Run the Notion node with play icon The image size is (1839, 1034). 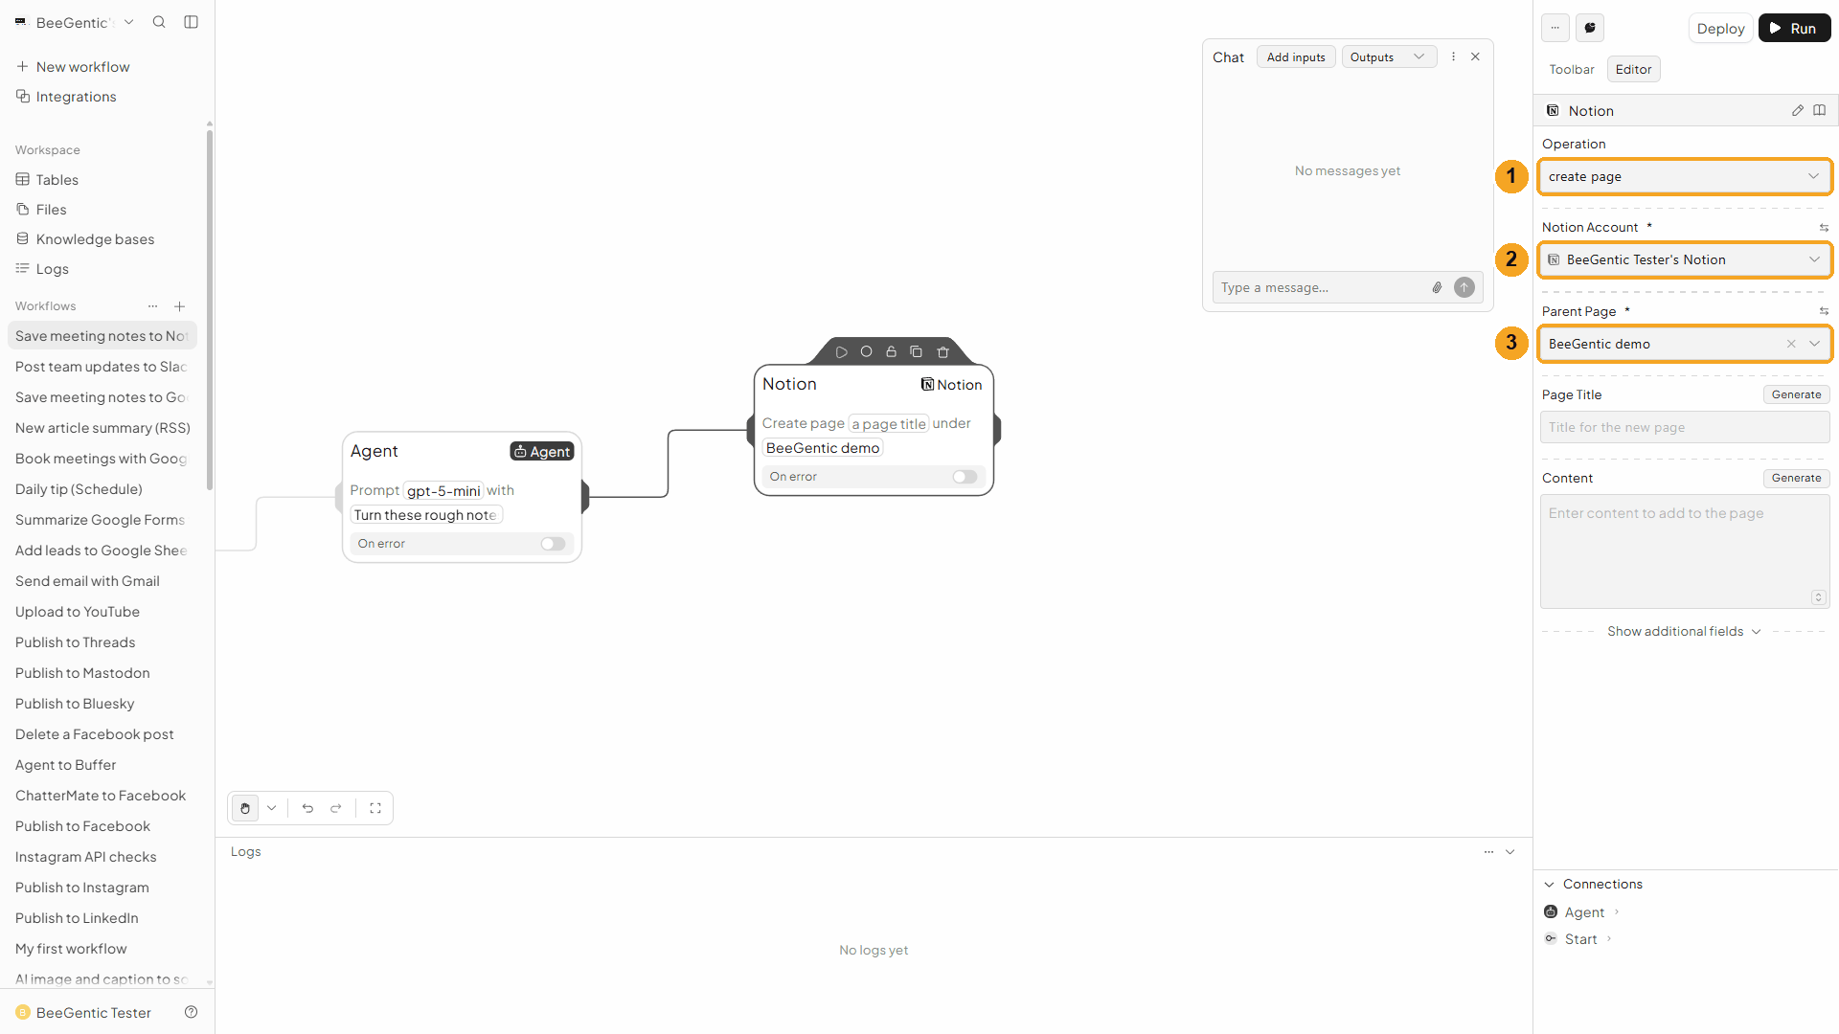pos(841,352)
